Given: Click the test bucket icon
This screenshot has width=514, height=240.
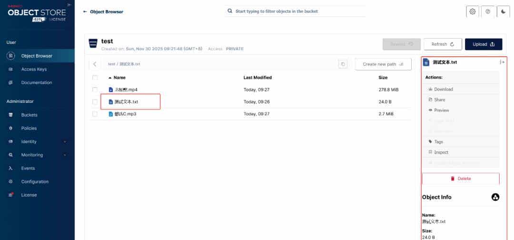Looking at the screenshot, I should [x=93, y=44].
